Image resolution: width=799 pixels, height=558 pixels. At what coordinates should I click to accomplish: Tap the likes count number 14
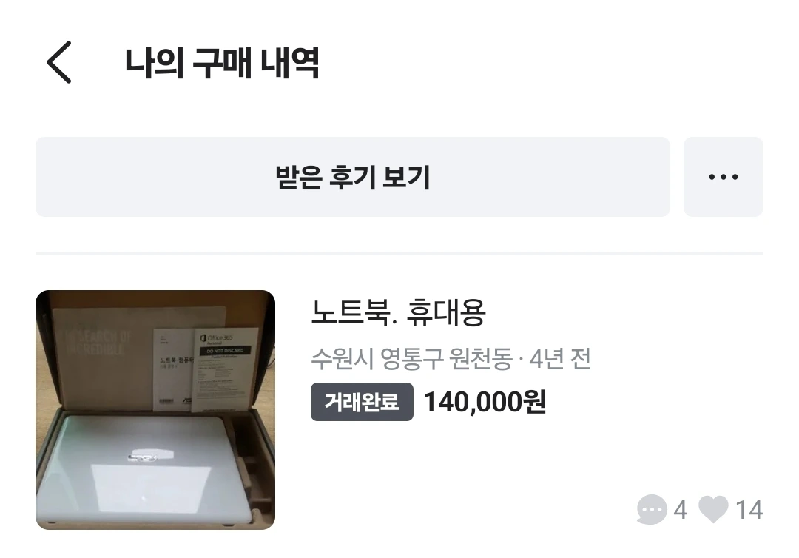[x=749, y=510]
